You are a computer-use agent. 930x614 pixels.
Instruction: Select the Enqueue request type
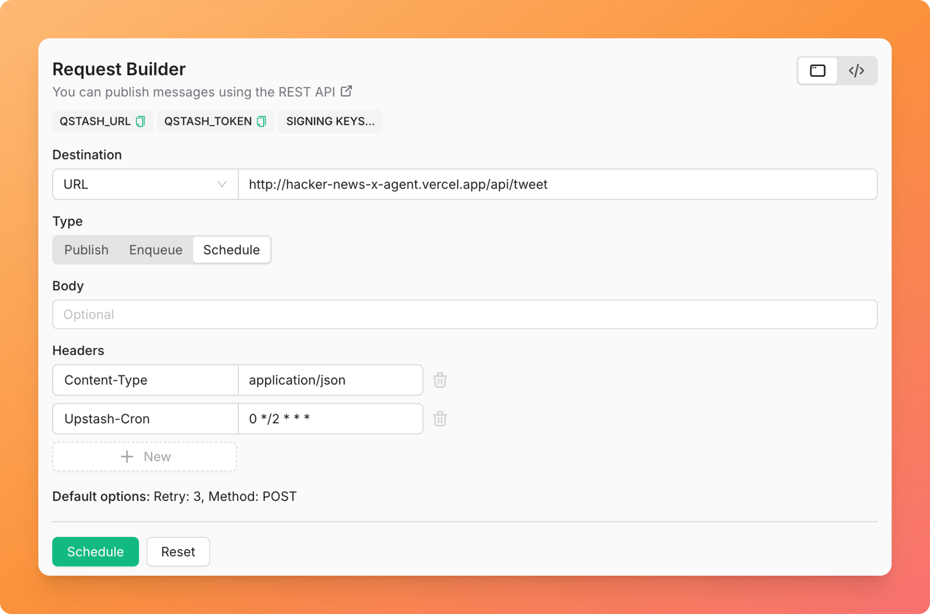tap(155, 250)
